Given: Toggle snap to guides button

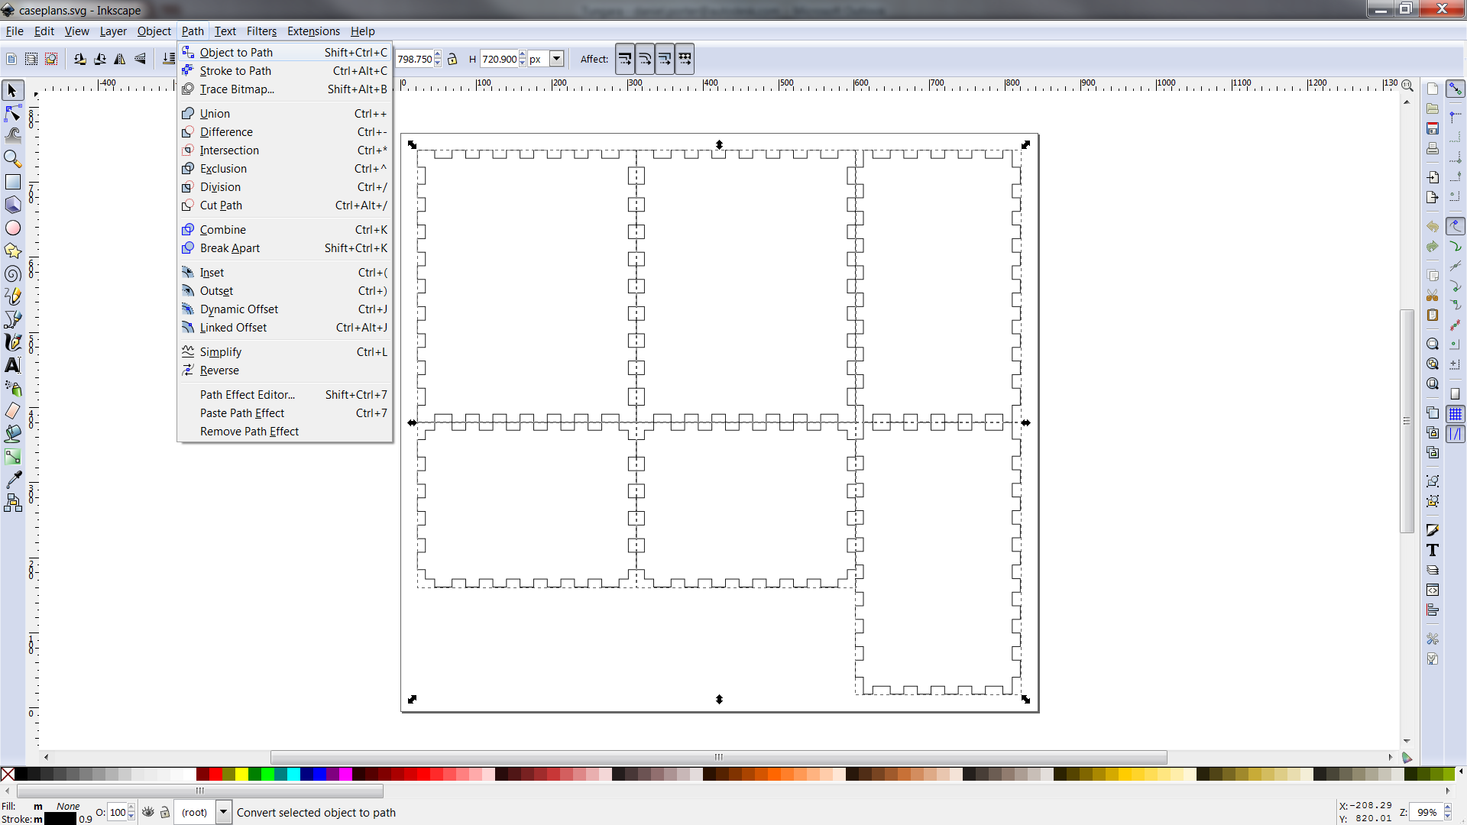Looking at the screenshot, I should 1456,434.
